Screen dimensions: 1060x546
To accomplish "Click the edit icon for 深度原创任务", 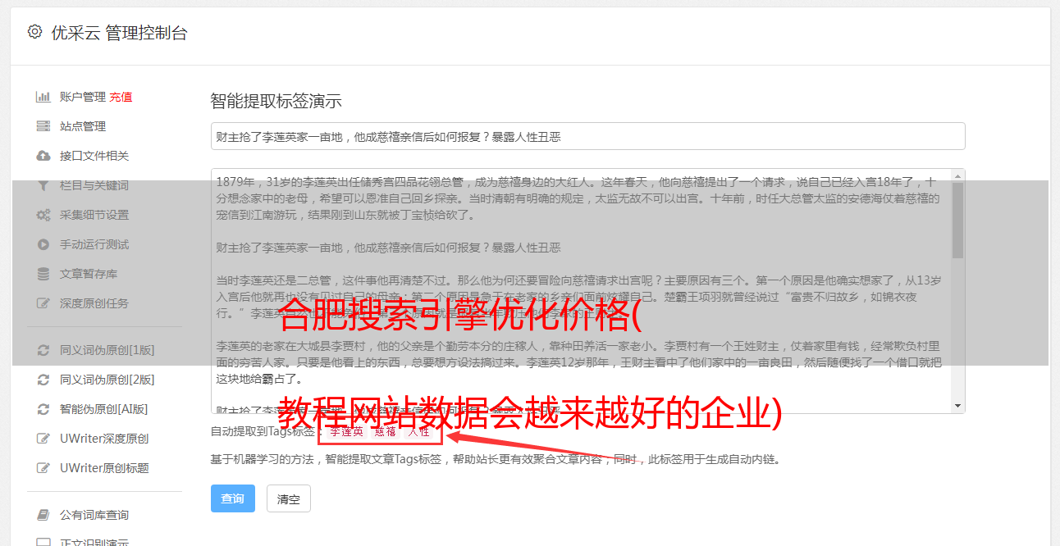I will coord(43,303).
